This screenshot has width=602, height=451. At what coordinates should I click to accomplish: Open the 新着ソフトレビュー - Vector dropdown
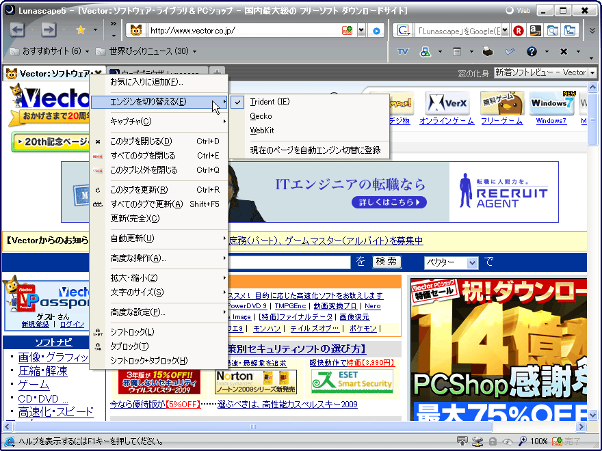[x=592, y=72]
